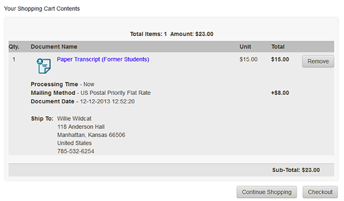This screenshot has height=201, width=344.
Task: Proceed with the Checkout button
Action: pos(320,192)
